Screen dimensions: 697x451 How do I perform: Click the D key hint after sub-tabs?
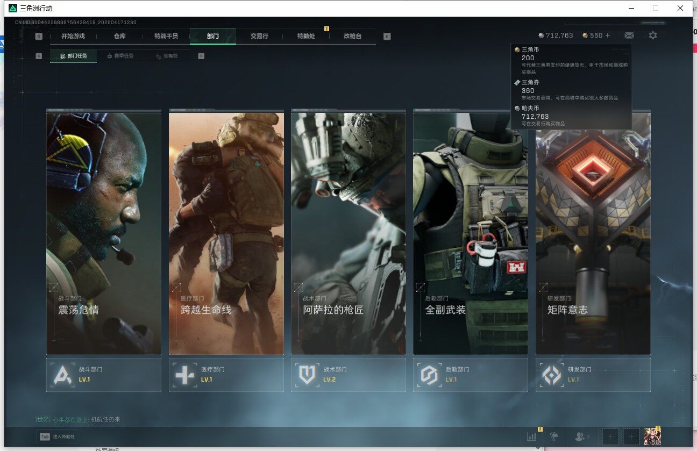point(201,56)
